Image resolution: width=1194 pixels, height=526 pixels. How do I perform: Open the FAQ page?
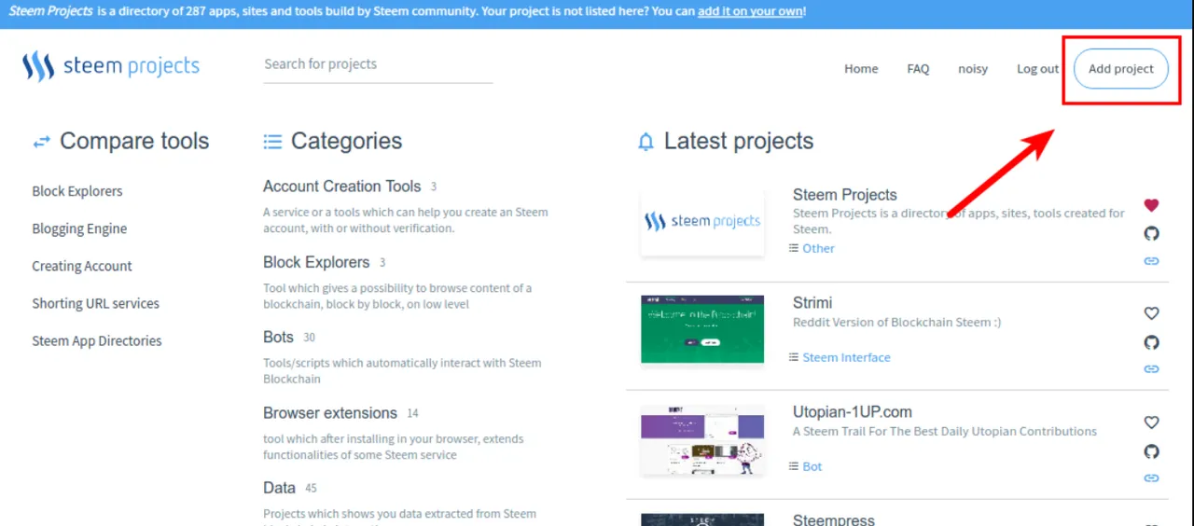[918, 68]
